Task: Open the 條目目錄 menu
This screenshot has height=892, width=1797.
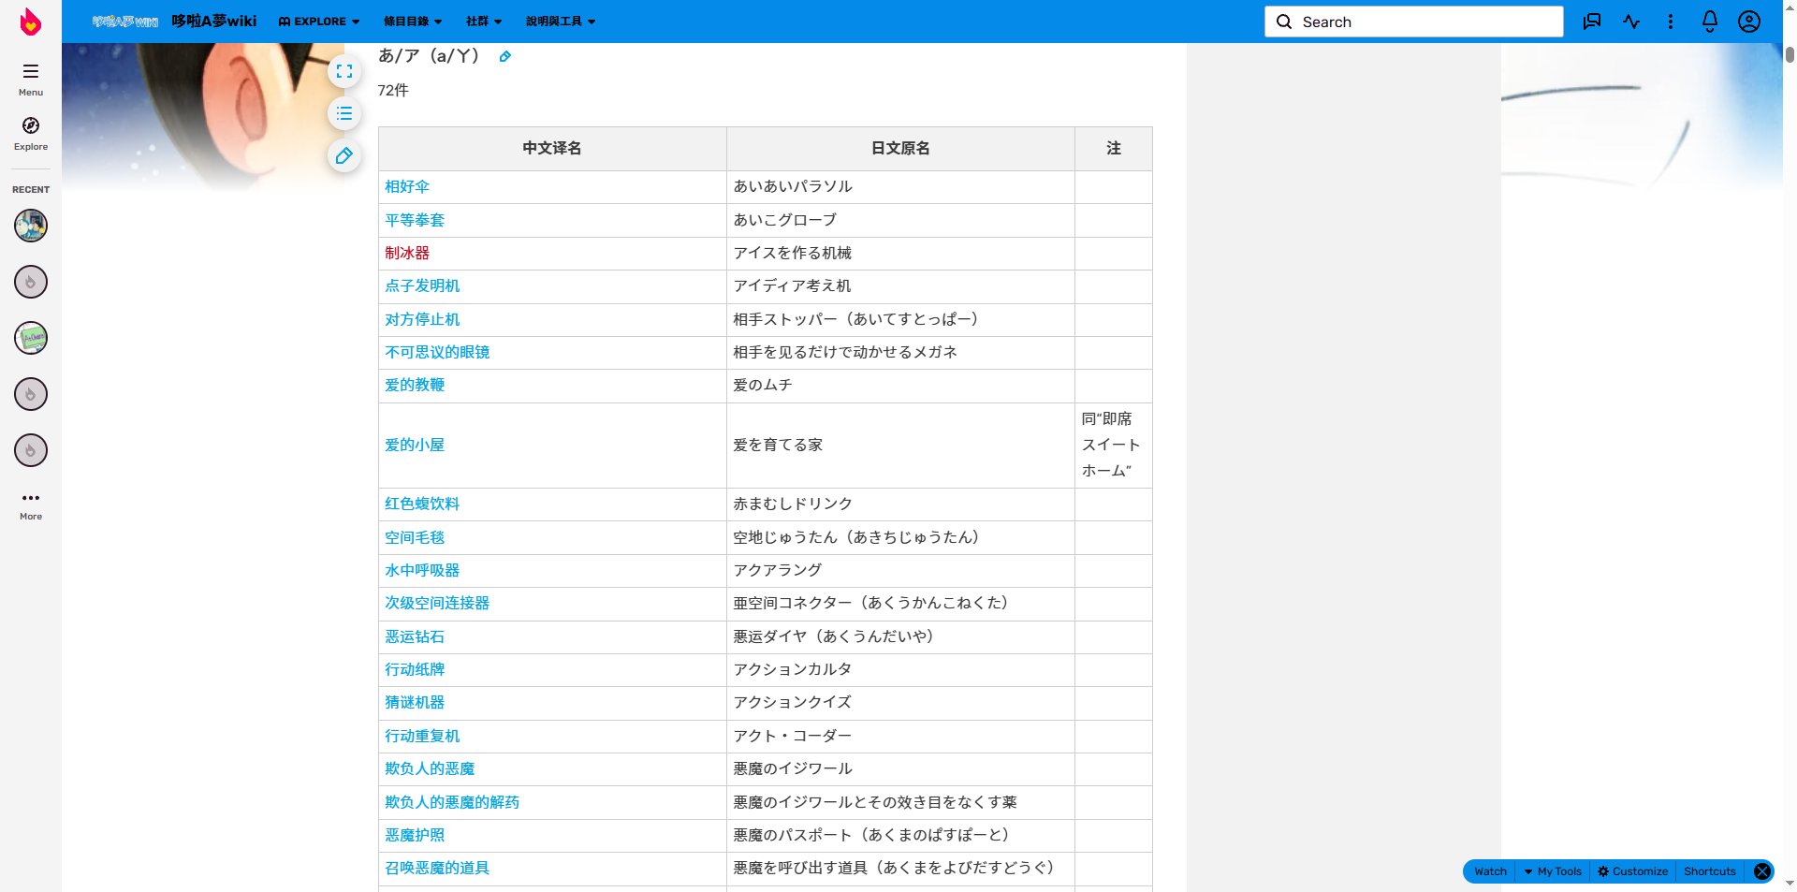Action: (x=411, y=21)
